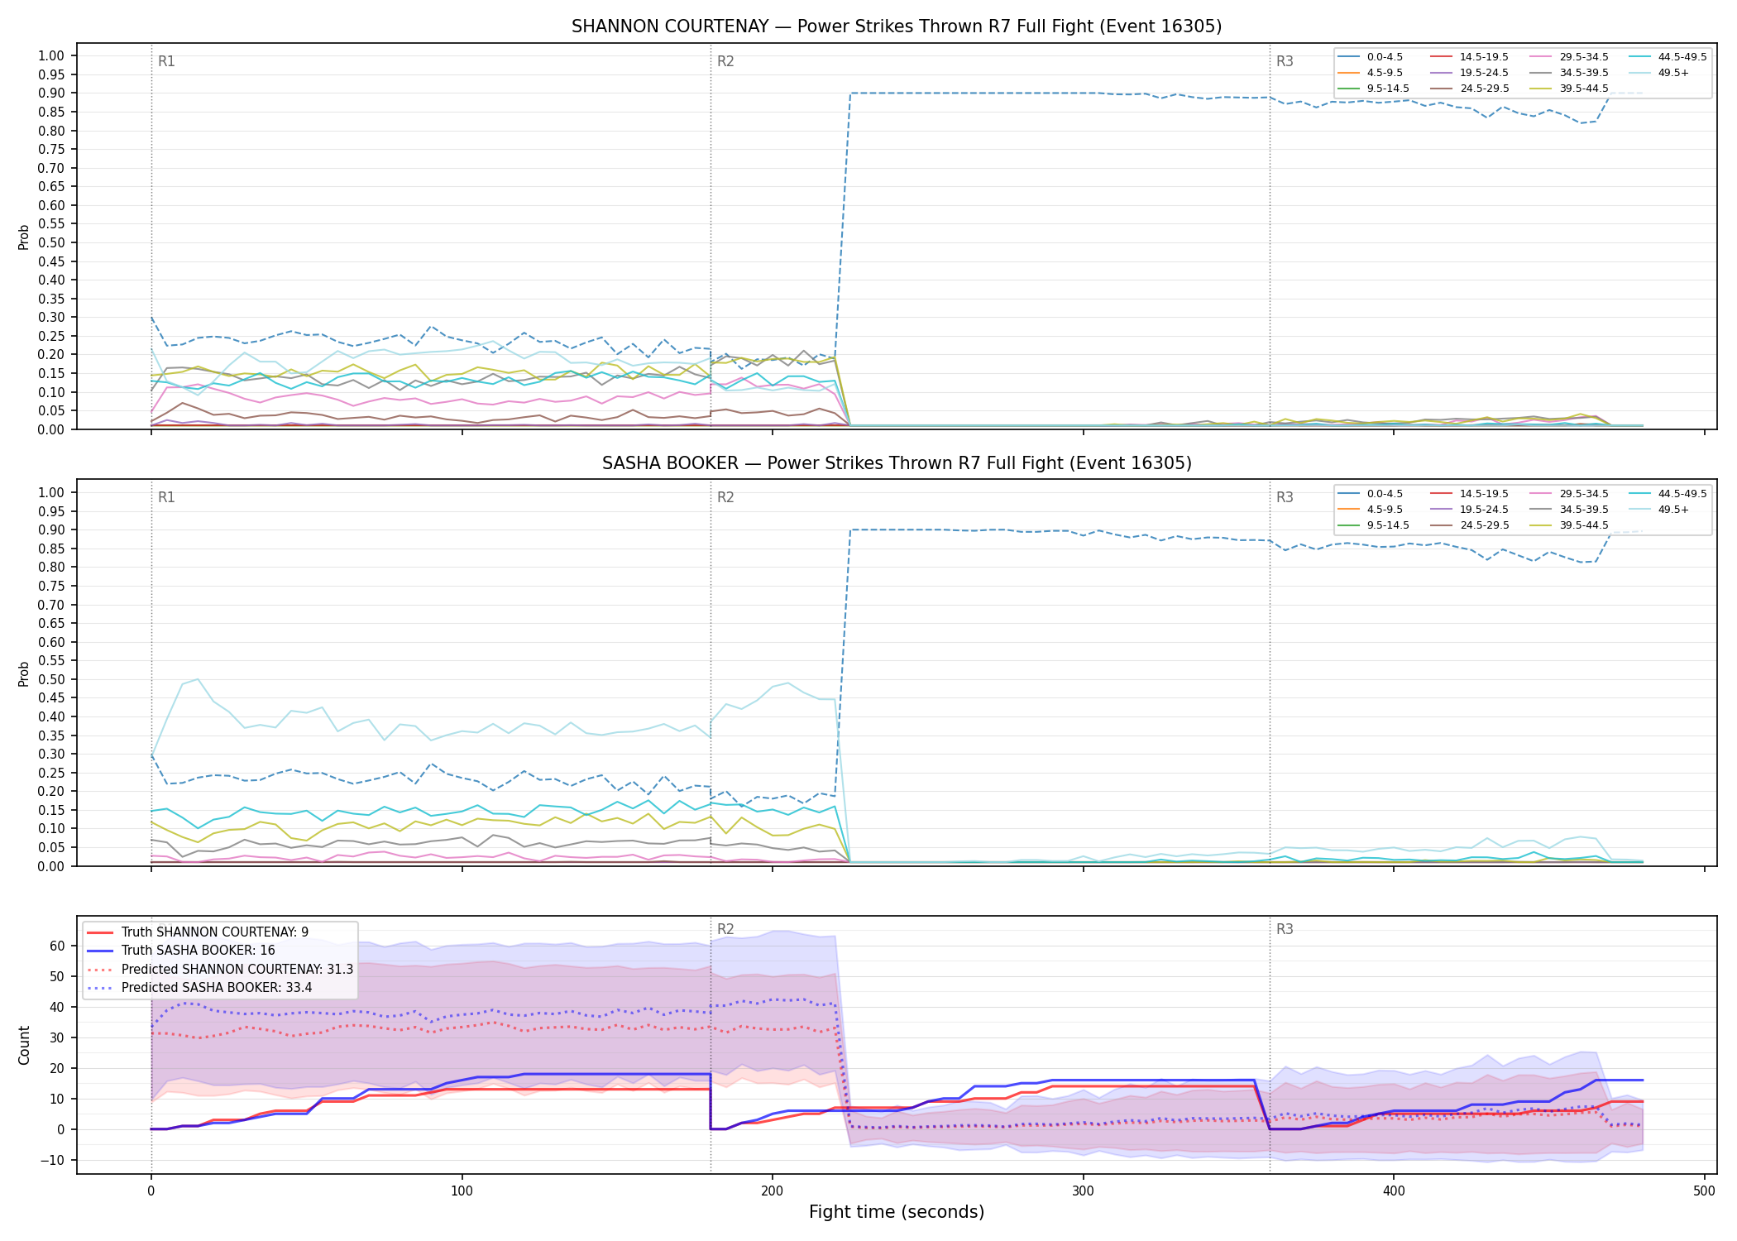The height and width of the screenshot is (1241, 1737).
Task: Pick the 9.5-14.5 legend entry in the Sasha Booker chart
Action: 1373,525
